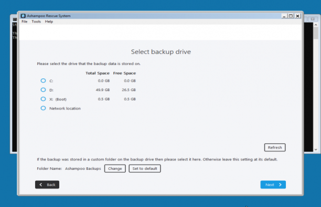Click the Total Space column header
Image resolution: width=321 pixels, height=207 pixels.
click(98, 73)
